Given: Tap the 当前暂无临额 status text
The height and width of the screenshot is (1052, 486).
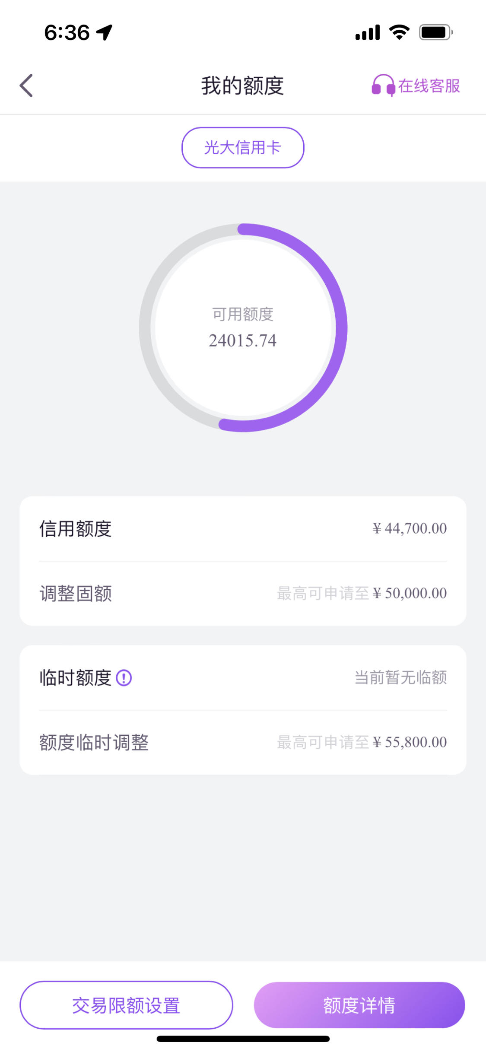Looking at the screenshot, I should click(x=401, y=677).
